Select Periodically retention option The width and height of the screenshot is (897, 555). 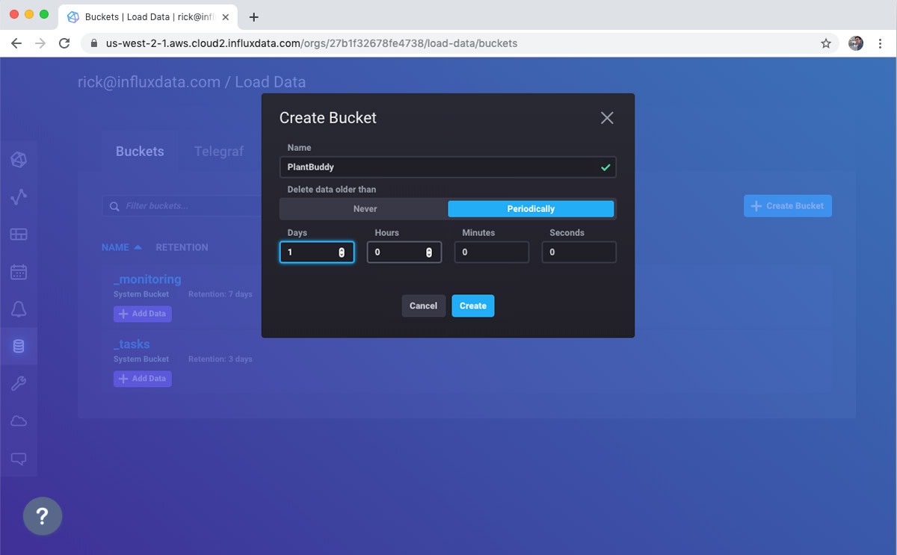tap(531, 209)
